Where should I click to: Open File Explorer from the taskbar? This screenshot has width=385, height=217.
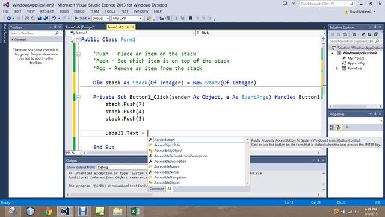coord(118,211)
